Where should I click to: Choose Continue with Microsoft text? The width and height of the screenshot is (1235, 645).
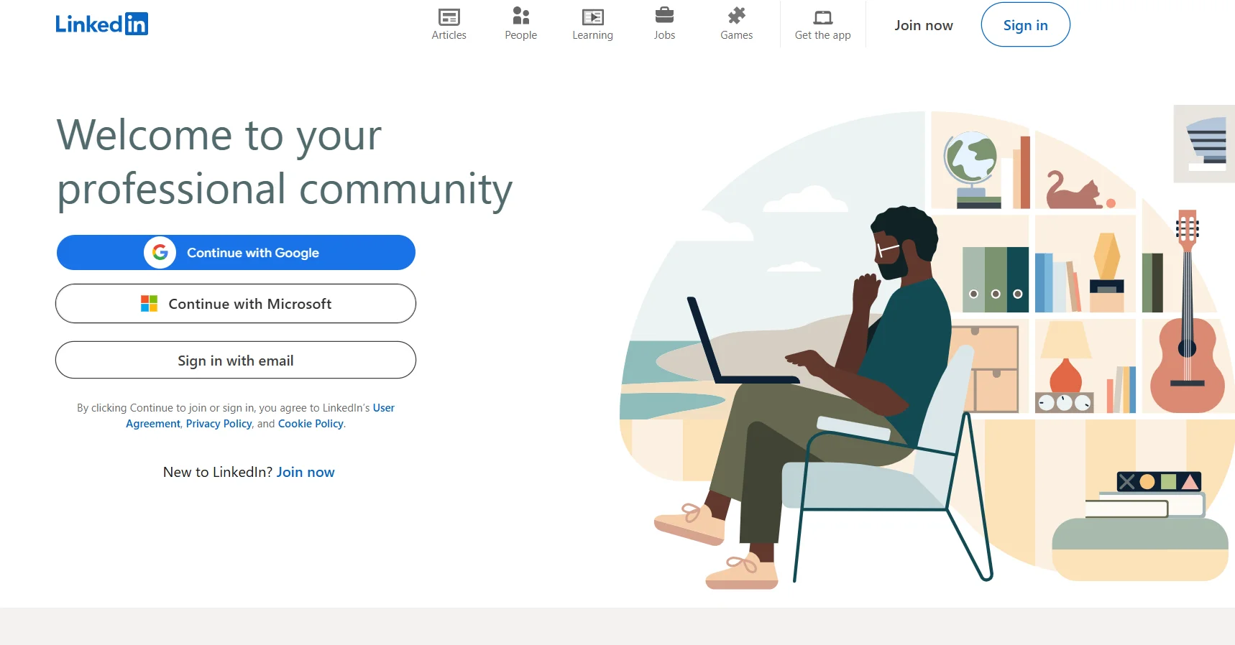tap(250, 304)
